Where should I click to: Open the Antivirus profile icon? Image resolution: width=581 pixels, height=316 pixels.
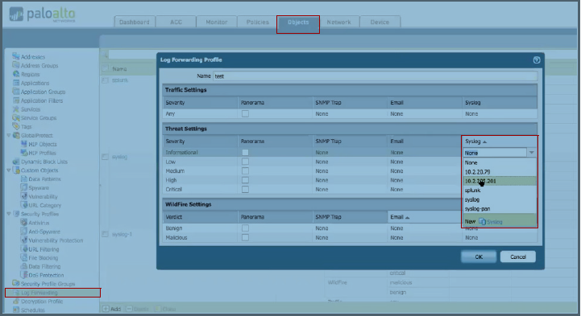point(24,223)
